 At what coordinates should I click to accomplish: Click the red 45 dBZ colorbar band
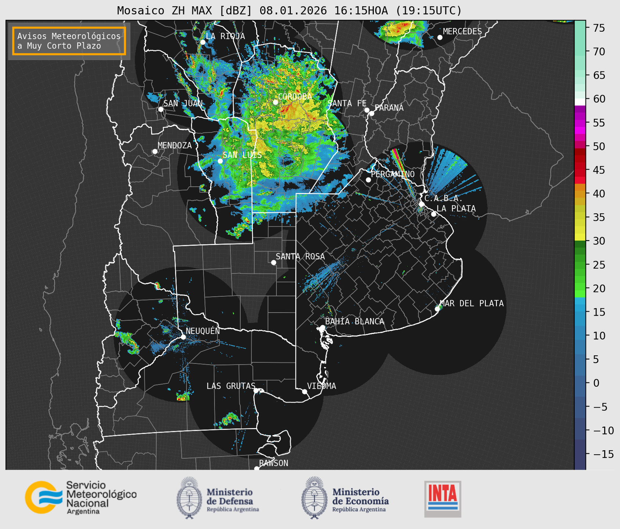coord(580,173)
